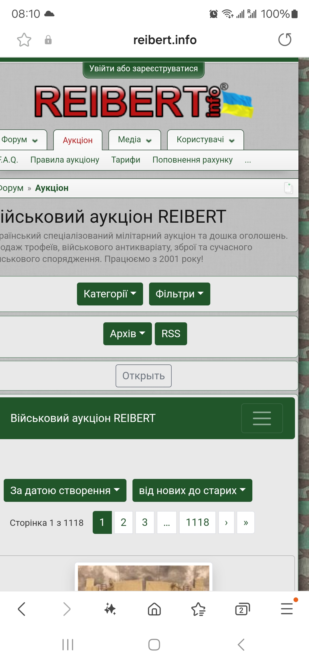Reload the page with the refresh icon

(285, 40)
